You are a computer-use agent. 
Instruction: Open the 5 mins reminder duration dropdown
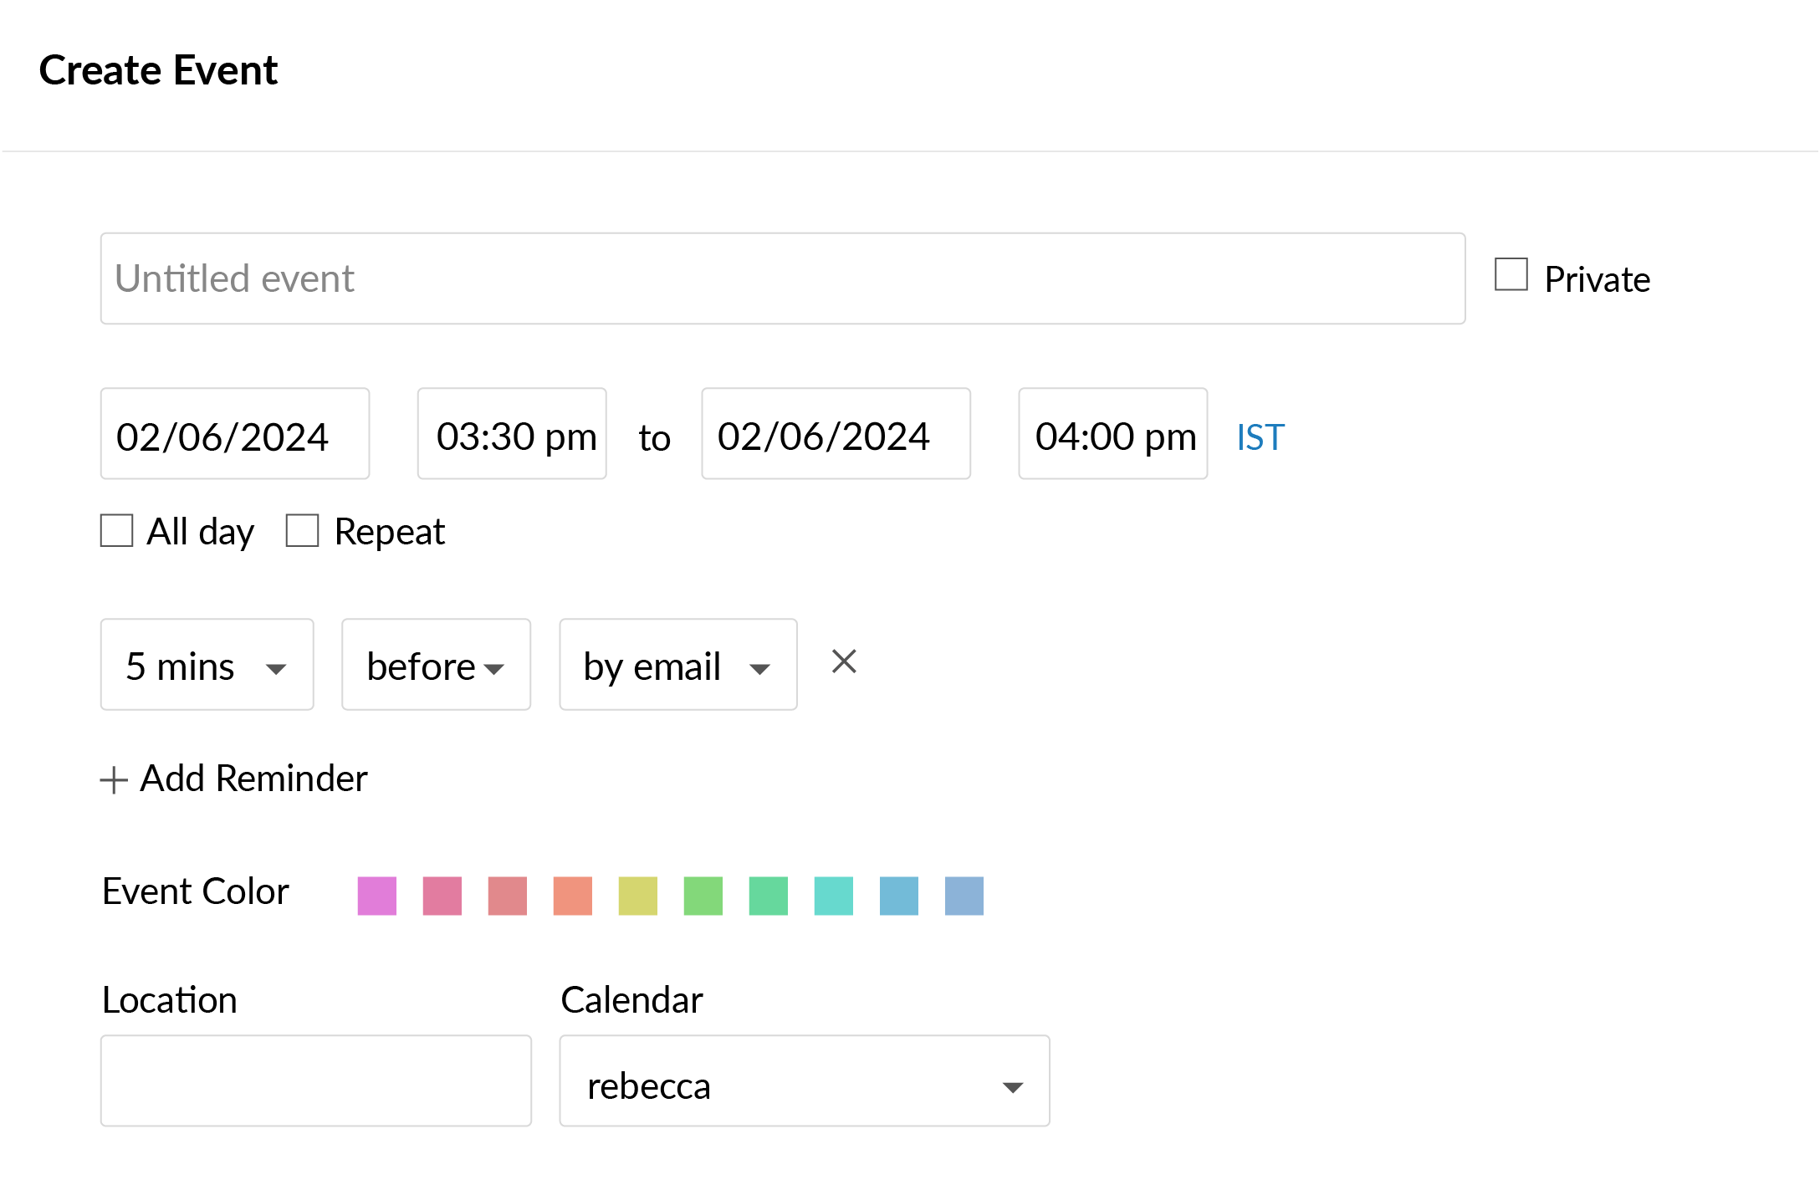pos(207,665)
